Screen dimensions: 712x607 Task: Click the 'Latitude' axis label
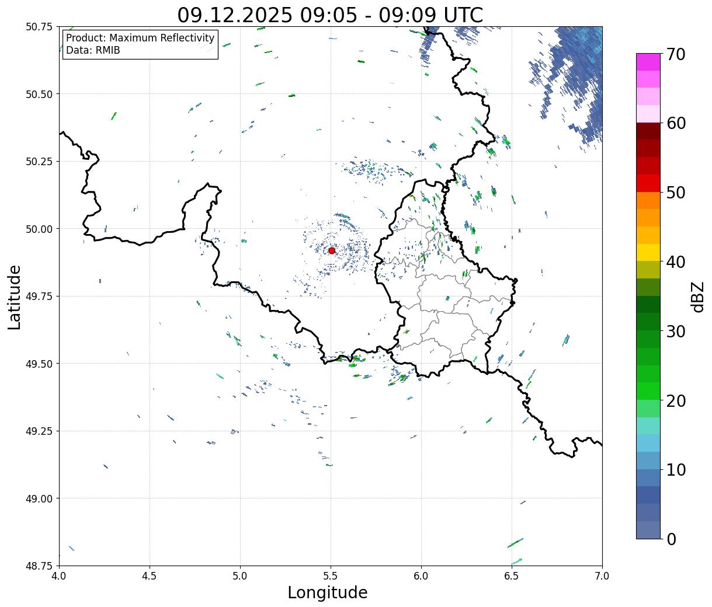15,297
